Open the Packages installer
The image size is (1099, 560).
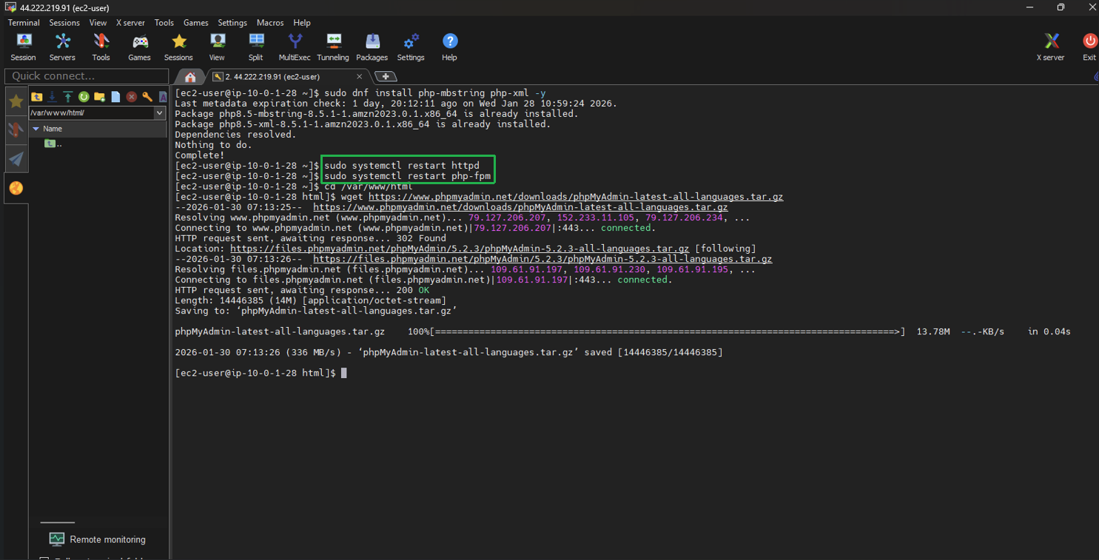372,47
